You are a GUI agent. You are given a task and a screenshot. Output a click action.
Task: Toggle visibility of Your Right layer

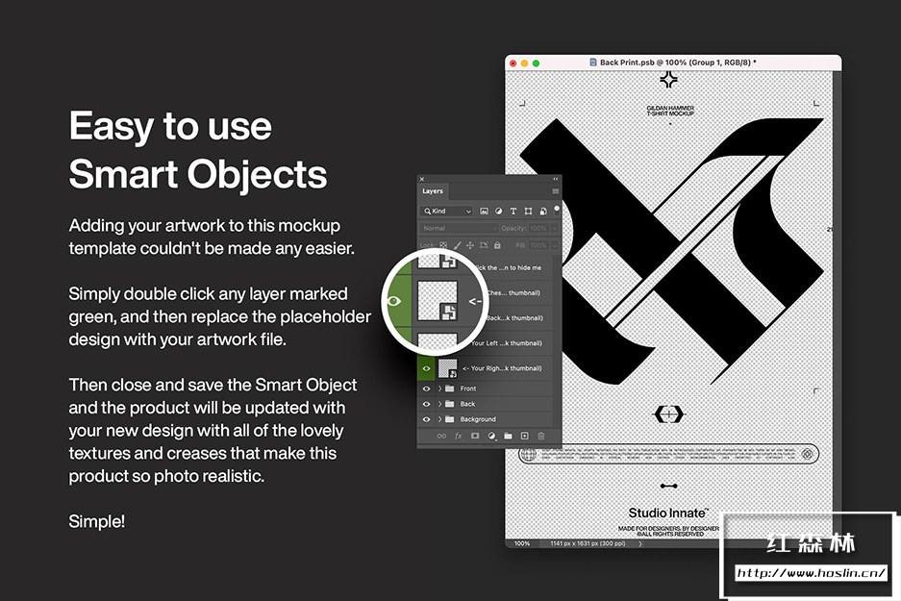pos(426,369)
